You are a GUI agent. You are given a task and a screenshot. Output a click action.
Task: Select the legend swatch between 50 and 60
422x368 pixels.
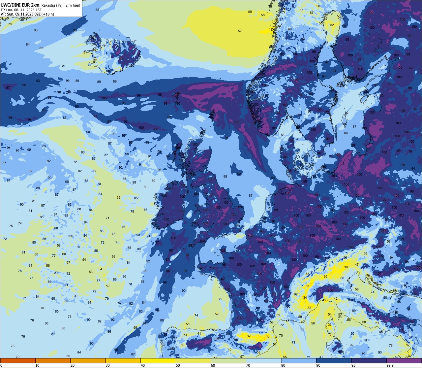(193, 360)
